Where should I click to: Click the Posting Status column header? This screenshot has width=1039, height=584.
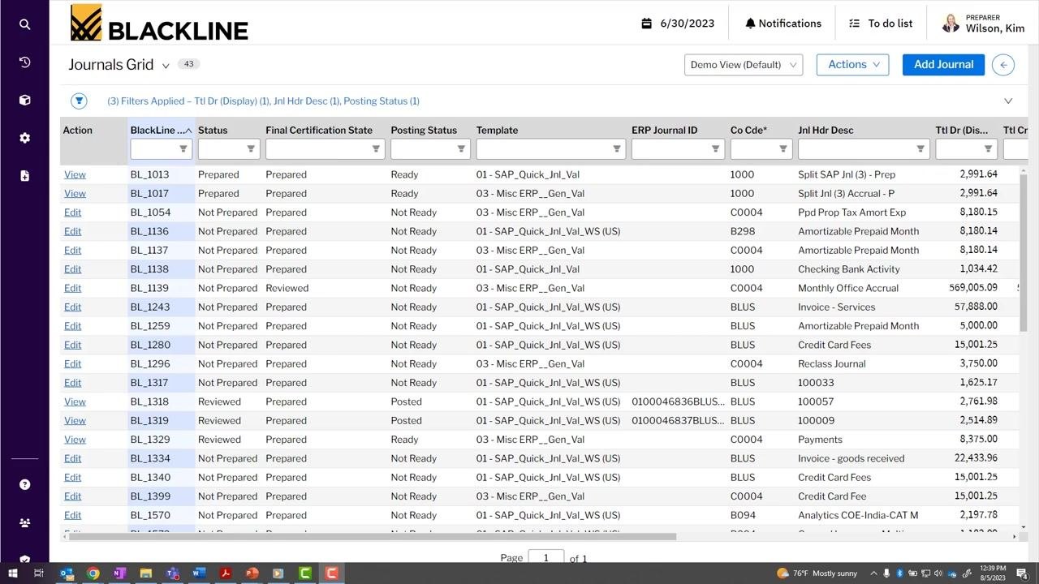pos(424,130)
